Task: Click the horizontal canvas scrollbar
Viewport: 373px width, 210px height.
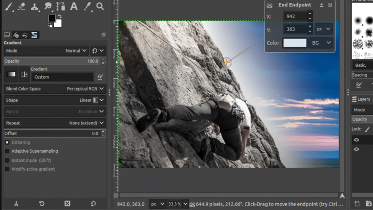Action: coord(229,195)
